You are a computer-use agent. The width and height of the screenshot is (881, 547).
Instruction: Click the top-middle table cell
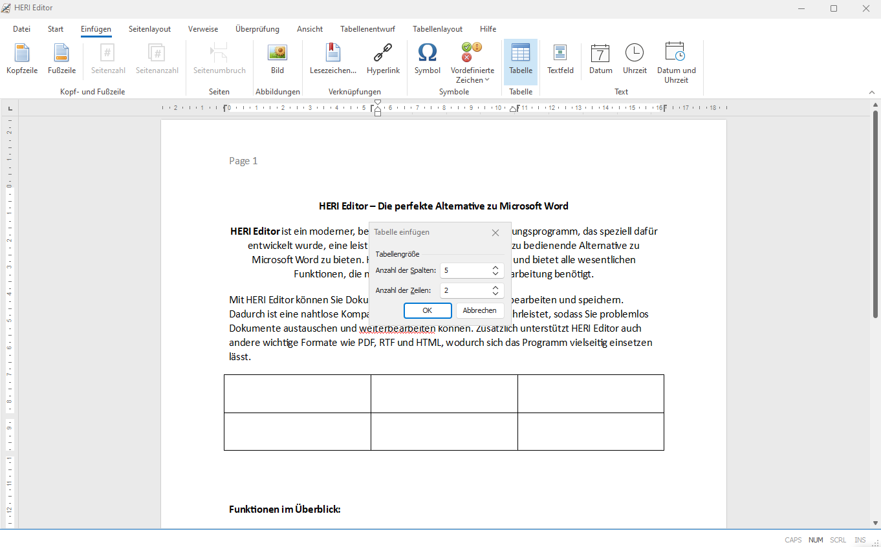point(444,394)
